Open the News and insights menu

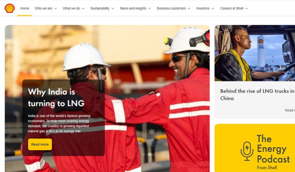pyautogui.click(x=135, y=8)
